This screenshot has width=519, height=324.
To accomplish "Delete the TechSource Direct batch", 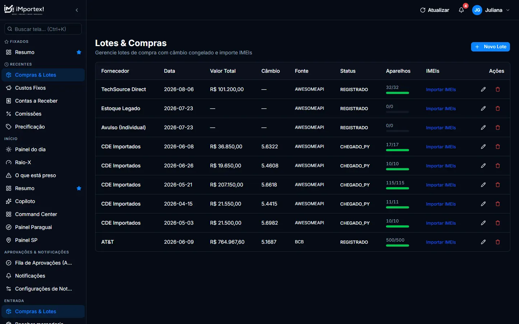I will (498, 89).
